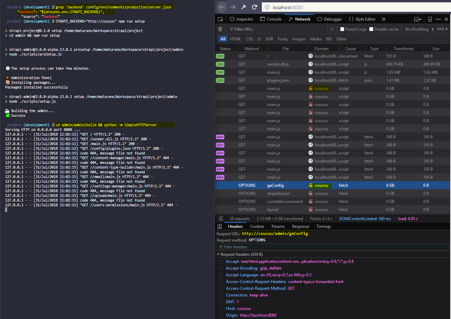
Task: Sort requests by Status column
Action: click(x=225, y=49)
